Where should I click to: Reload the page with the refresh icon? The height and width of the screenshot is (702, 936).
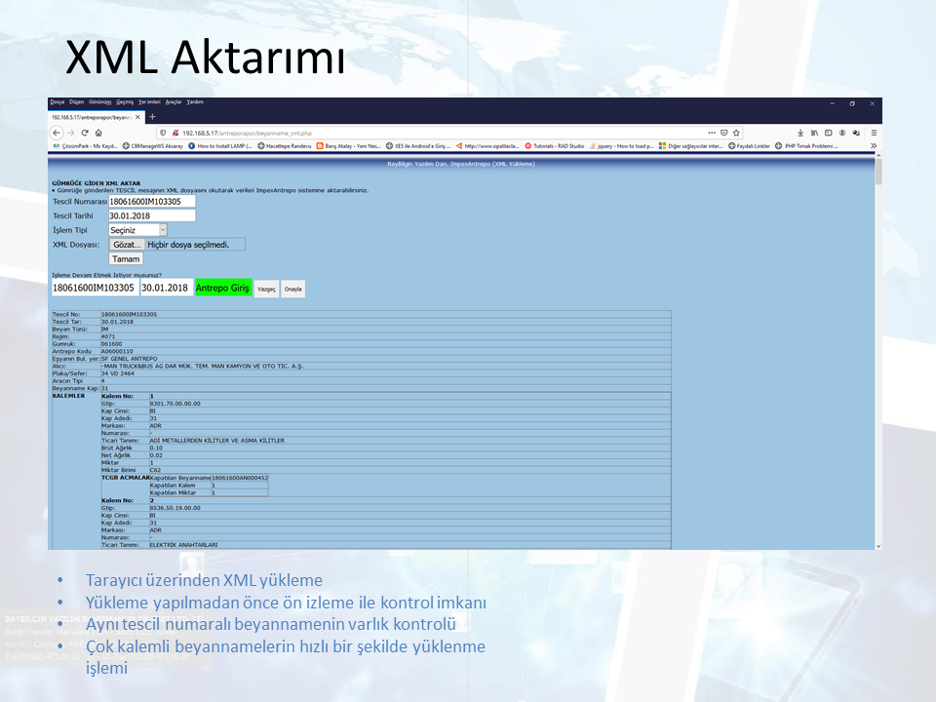pyautogui.click(x=85, y=134)
